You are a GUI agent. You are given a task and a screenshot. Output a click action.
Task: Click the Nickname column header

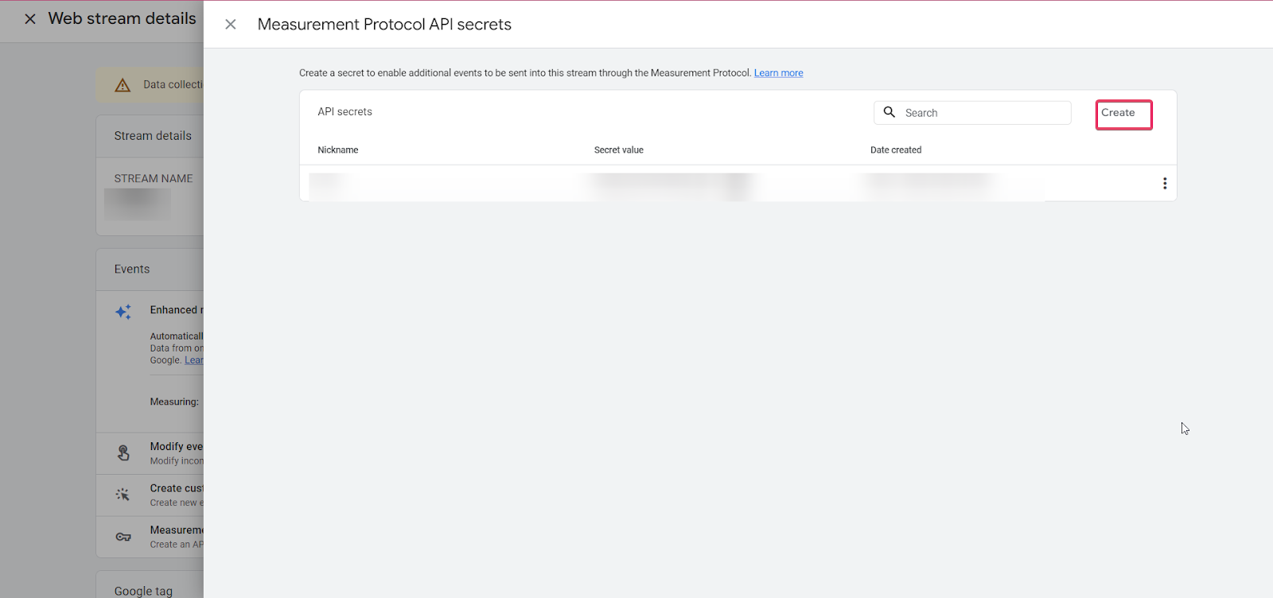point(338,150)
